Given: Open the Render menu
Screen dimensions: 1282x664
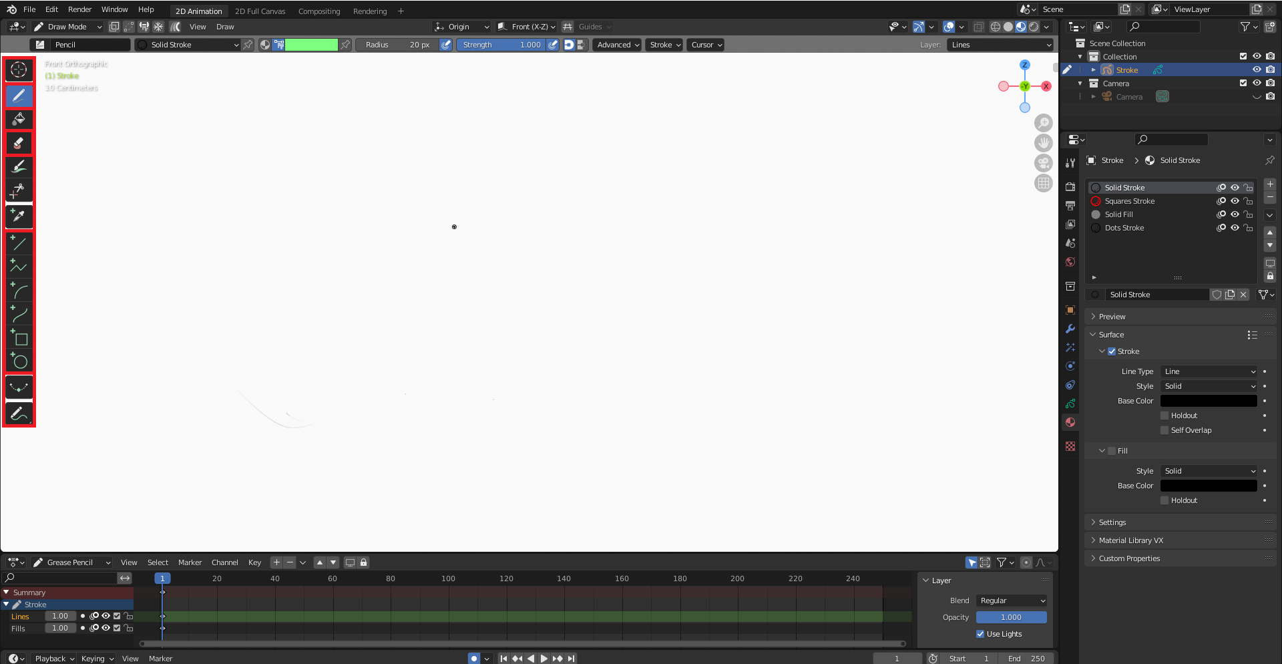Looking at the screenshot, I should (79, 9).
